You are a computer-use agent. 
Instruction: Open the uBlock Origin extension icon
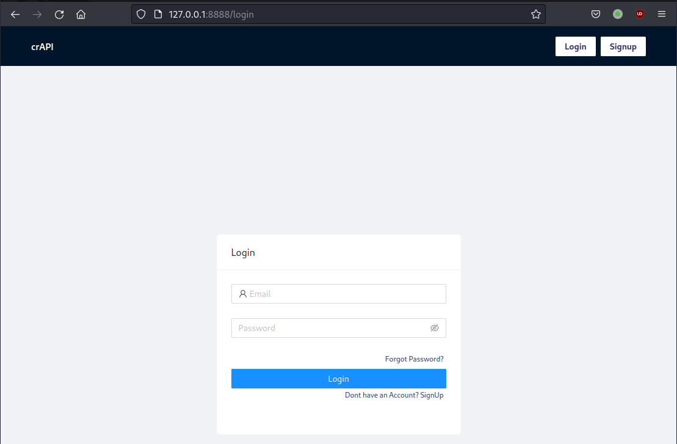(x=640, y=15)
